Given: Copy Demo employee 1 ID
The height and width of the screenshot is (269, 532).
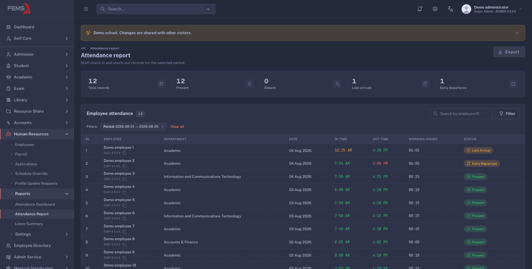Looking at the screenshot, I should click(124, 153).
